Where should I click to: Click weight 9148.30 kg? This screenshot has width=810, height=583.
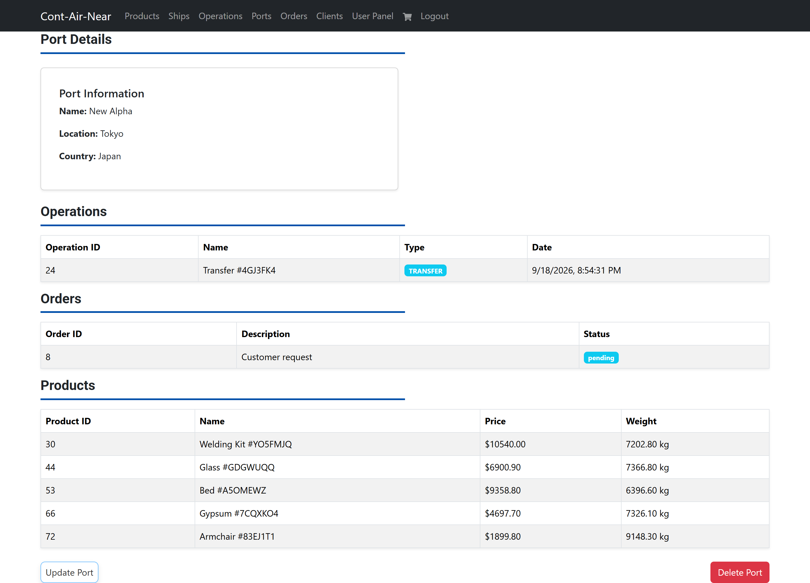[x=647, y=537]
